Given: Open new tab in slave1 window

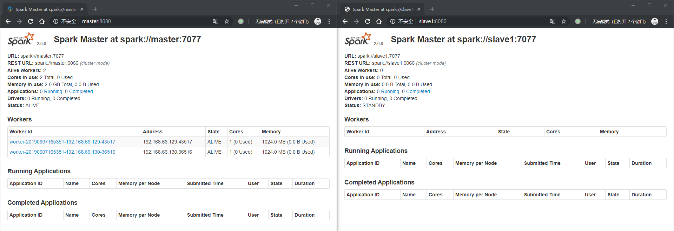Looking at the screenshot, I should 432,9.
